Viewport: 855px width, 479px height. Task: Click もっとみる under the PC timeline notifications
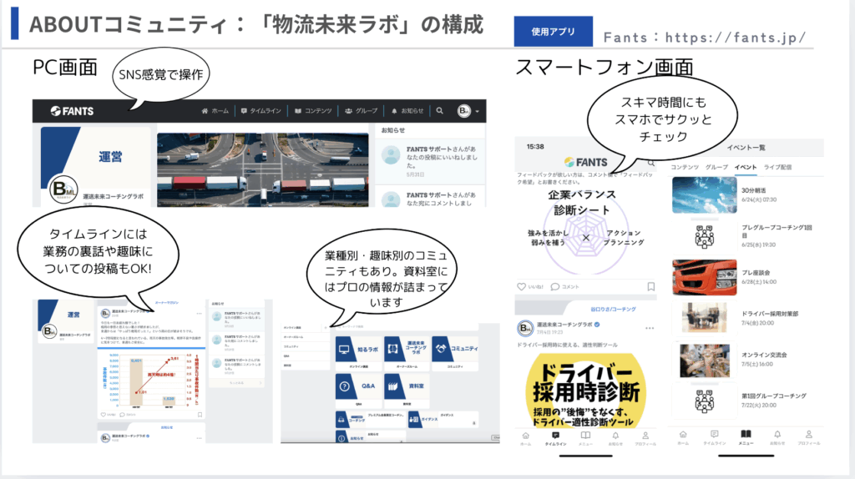coord(237,382)
